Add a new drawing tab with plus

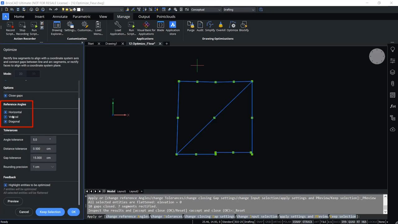pos(167,44)
